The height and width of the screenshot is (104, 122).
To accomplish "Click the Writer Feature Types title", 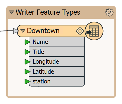I will pos(48,12).
